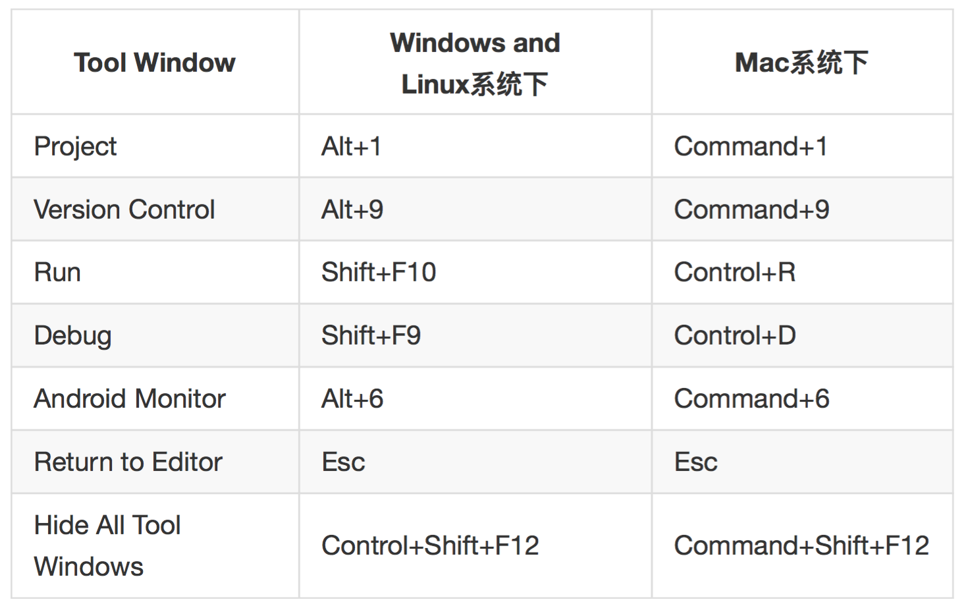Click the Alt+1 shortcut cell
Screen dimensions: 968x610
coord(351,146)
